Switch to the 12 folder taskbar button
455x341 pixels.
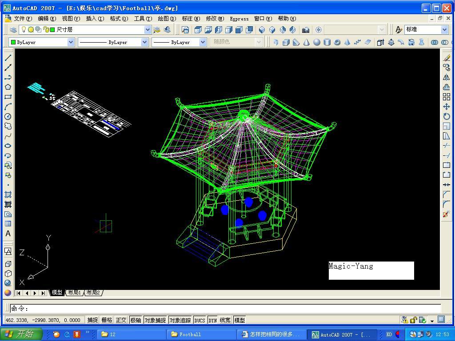point(131,334)
